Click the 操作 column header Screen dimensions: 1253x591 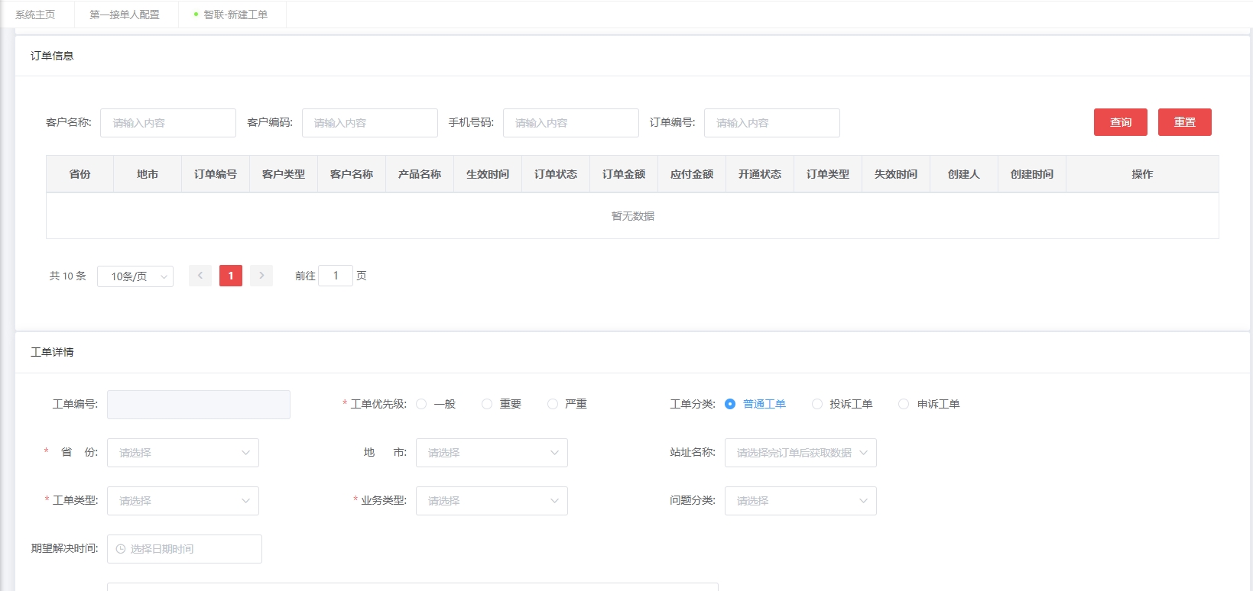(1142, 174)
